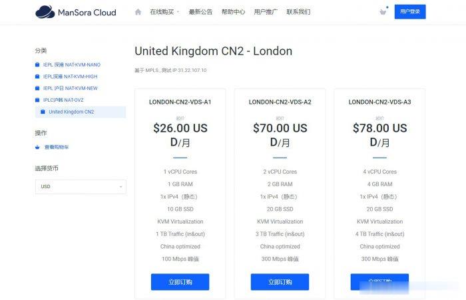Order the LONDON-CN2-VDS-A2 plan

[x=280, y=282]
